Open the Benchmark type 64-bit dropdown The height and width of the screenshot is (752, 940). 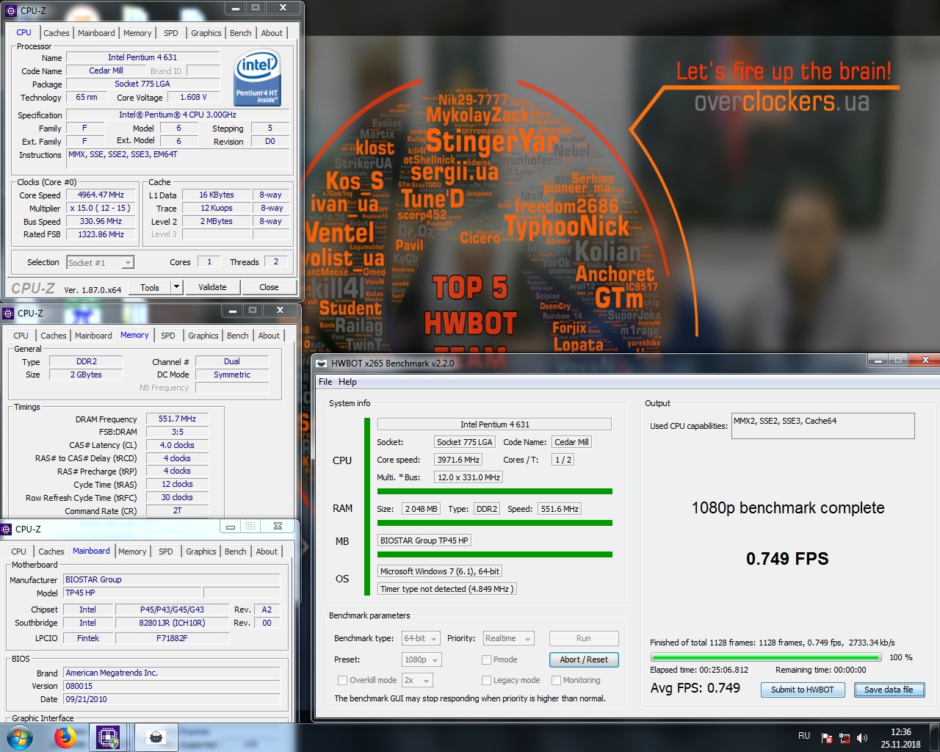(421, 639)
